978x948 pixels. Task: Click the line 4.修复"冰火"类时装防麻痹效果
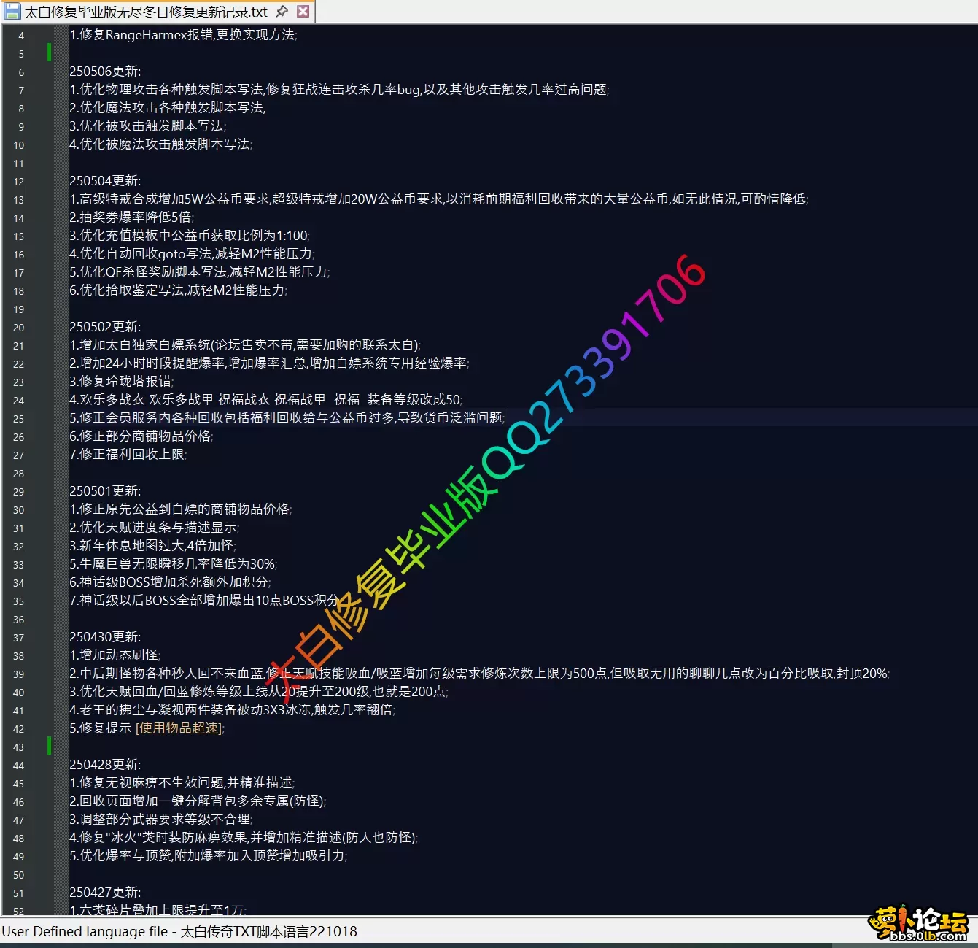click(x=244, y=838)
